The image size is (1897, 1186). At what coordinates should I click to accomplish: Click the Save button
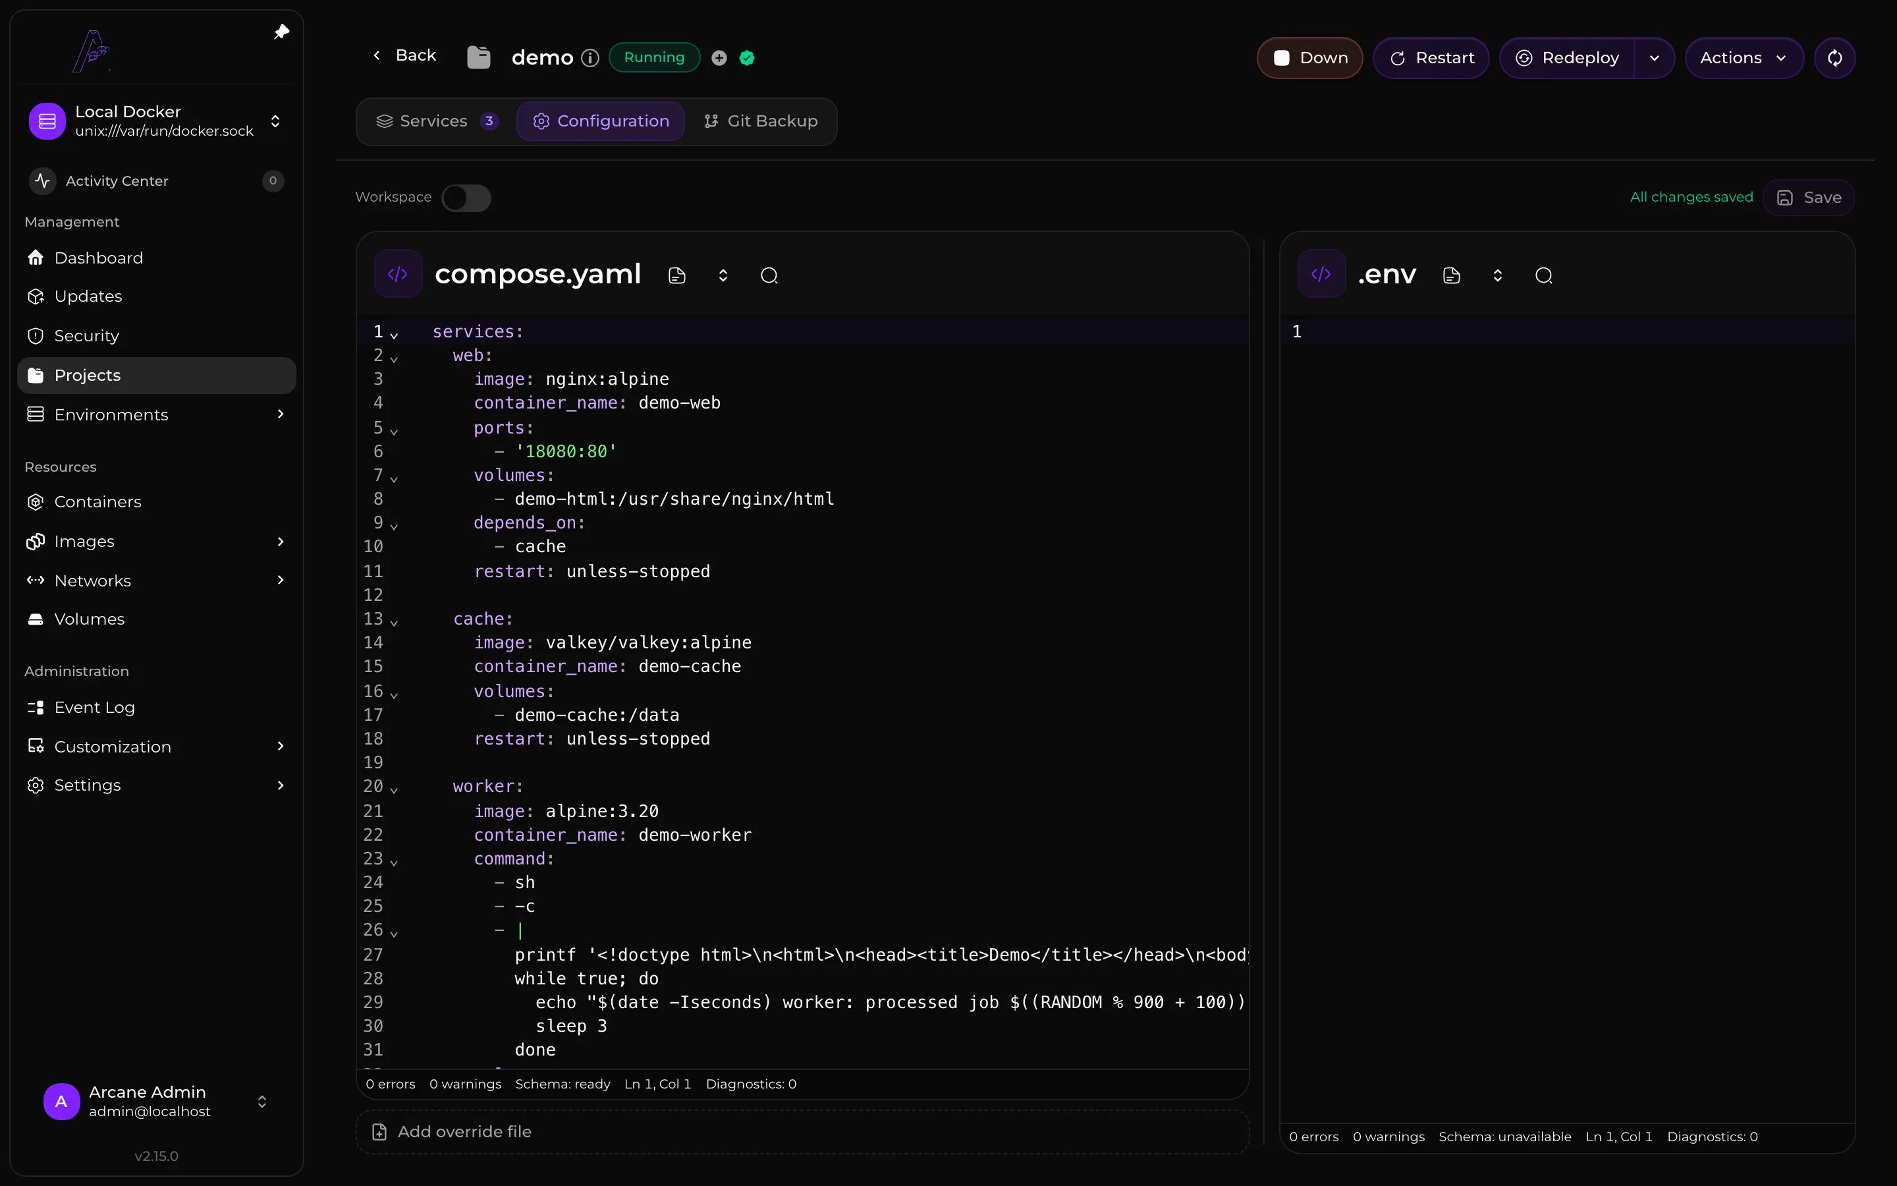pyautogui.click(x=1809, y=198)
